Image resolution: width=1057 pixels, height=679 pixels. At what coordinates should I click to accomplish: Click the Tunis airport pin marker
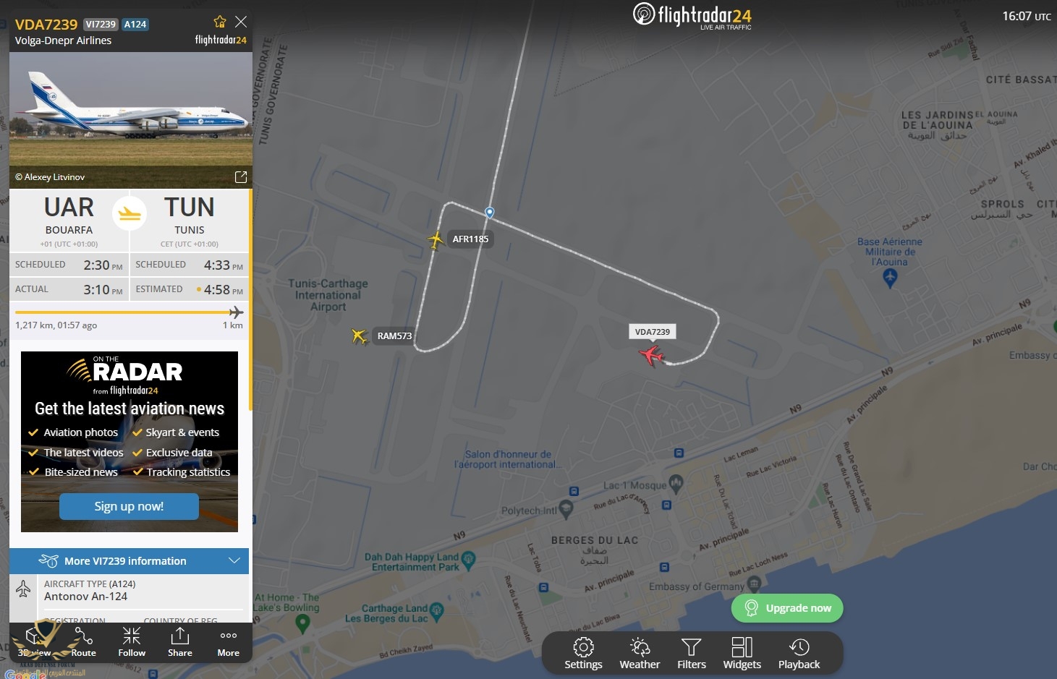click(x=490, y=213)
